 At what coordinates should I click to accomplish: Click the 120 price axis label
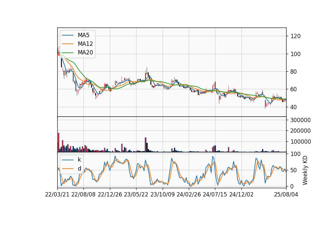[295, 37]
